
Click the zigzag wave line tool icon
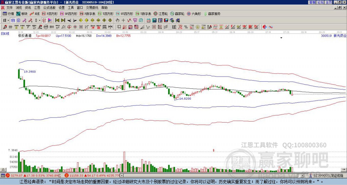[148, 27]
